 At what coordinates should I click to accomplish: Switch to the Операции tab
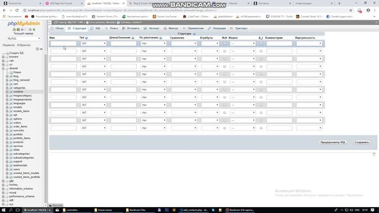tap(217, 28)
